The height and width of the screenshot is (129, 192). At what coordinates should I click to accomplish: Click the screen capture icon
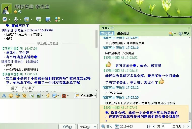pos(54,96)
